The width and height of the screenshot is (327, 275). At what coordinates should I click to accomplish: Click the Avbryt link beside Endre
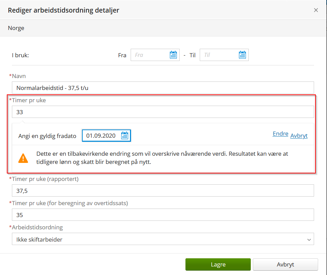[x=299, y=136]
